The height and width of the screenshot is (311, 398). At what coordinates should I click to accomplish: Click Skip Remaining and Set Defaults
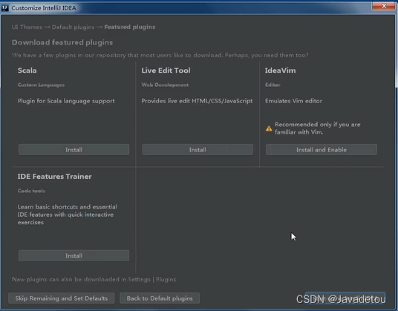point(62,298)
